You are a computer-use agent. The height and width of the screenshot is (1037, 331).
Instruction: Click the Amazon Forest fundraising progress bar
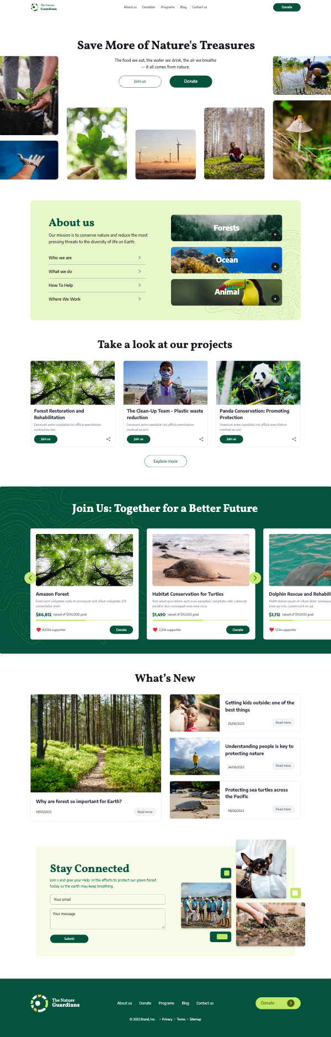pyautogui.click(x=84, y=620)
